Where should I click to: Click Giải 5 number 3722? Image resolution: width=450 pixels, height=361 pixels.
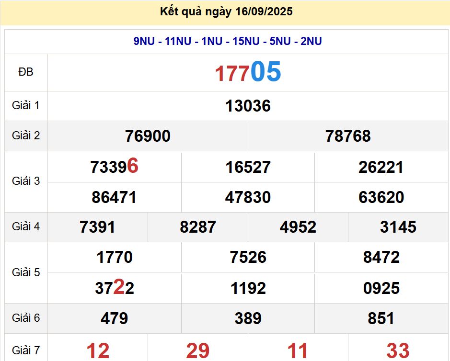click(114, 288)
